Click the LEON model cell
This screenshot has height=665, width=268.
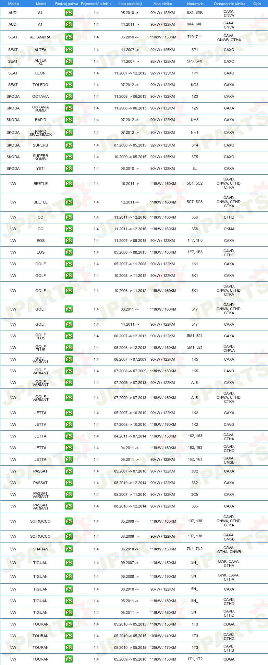point(40,73)
